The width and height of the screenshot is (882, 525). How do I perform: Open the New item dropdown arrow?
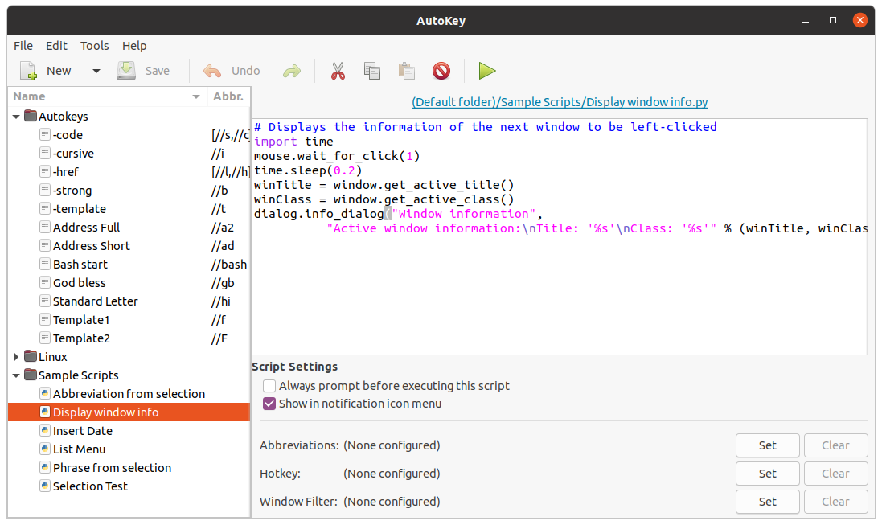tap(95, 71)
